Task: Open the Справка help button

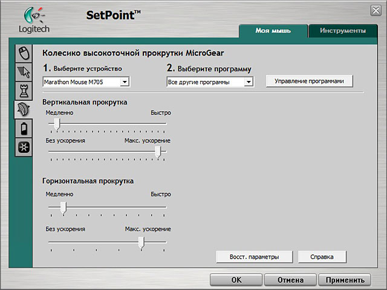Action: coord(322,257)
